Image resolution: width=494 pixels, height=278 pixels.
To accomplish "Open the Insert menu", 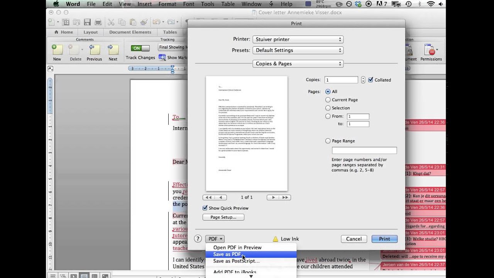I will [x=145, y=4].
